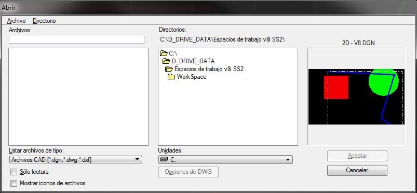Screen dimensions: 417x193
Task: Click the Espacios de trabajo v8i SS2 folder icon
Action: coord(169,69)
